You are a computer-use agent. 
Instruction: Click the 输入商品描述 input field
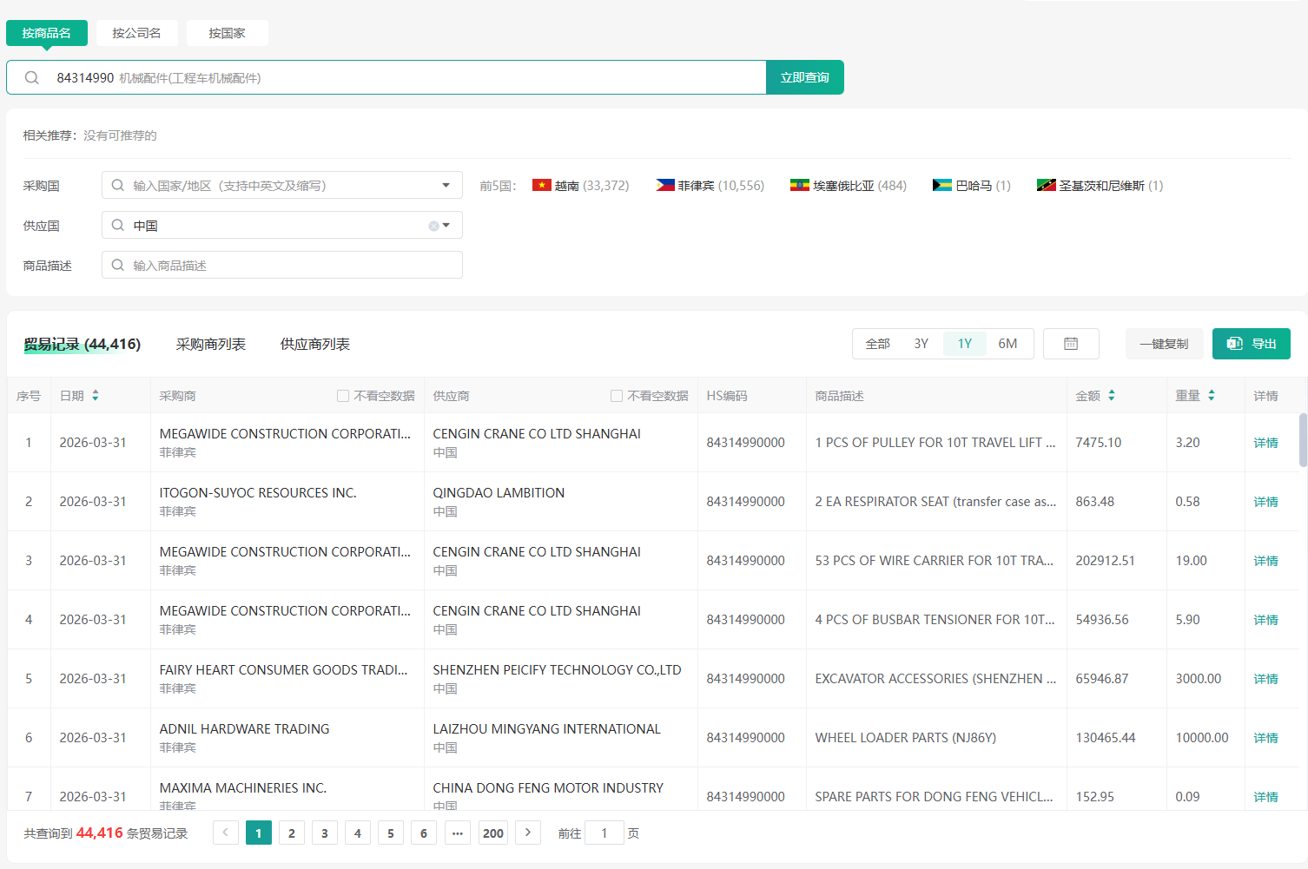click(282, 266)
